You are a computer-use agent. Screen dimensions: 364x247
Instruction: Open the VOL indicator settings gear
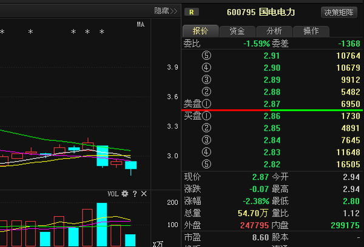[x=125, y=194]
